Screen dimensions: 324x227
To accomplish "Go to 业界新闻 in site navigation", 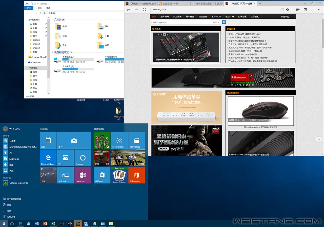I will pos(165,16).
